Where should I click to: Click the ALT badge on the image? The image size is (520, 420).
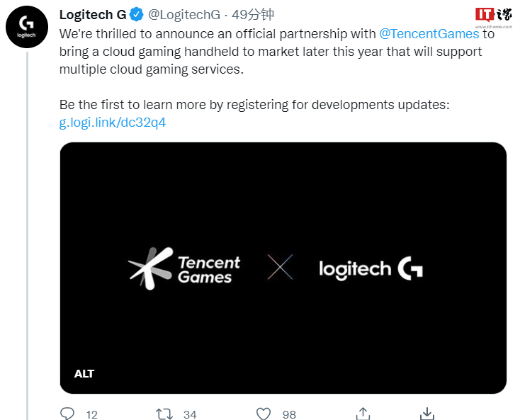coord(84,373)
